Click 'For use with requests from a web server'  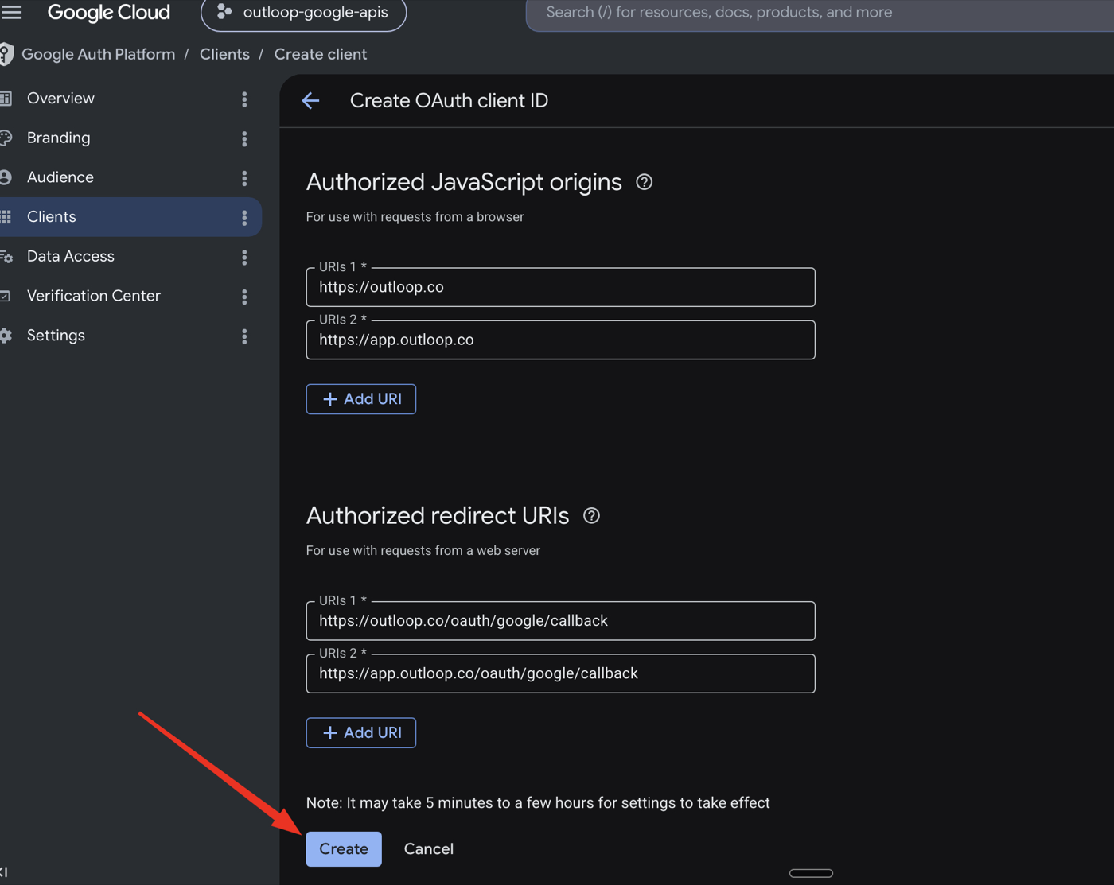click(x=423, y=550)
